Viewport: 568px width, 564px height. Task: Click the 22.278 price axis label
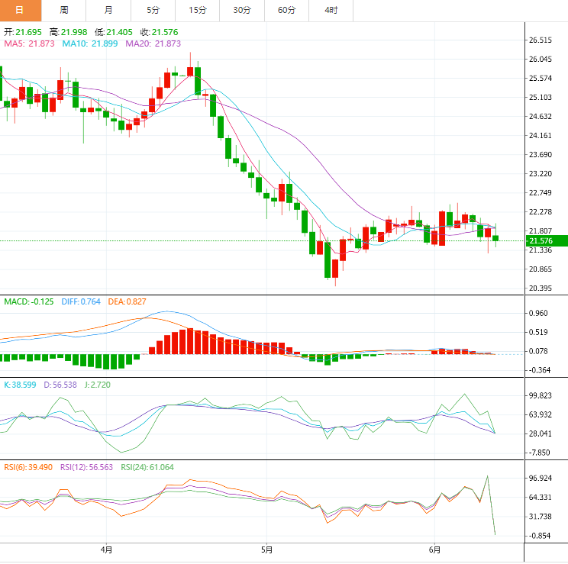(x=541, y=212)
